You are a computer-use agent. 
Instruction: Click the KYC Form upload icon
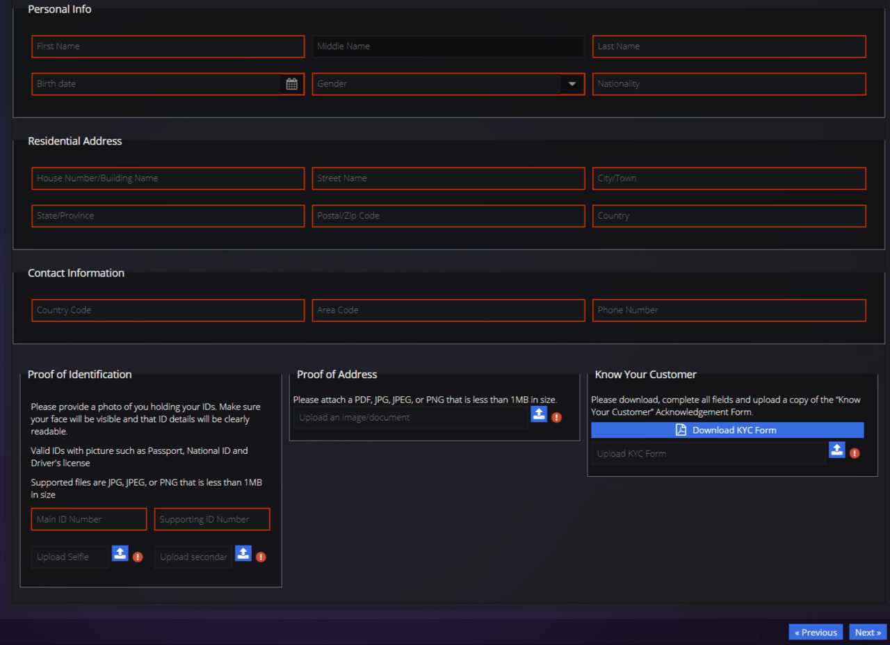click(x=836, y=450)
